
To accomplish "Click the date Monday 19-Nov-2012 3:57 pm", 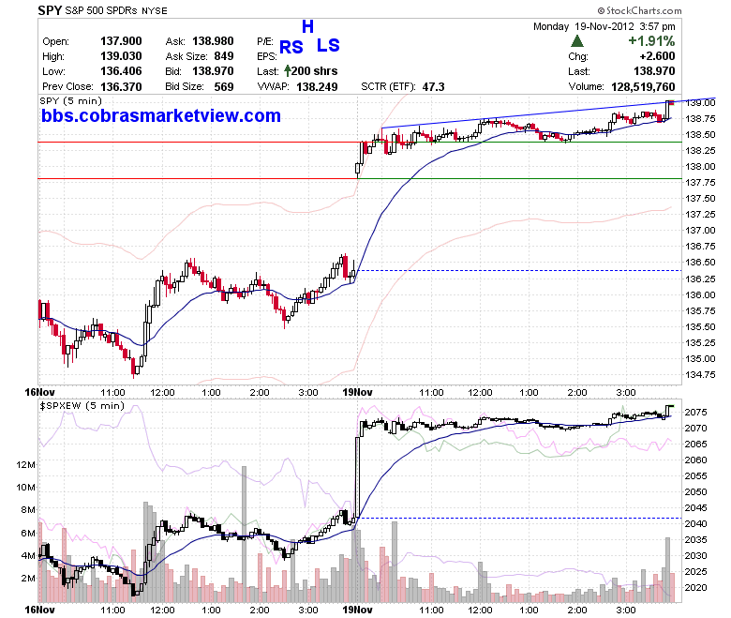I will pyautogui.click(x=604, y=26).
